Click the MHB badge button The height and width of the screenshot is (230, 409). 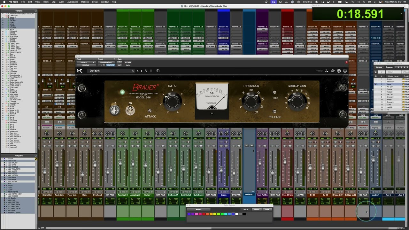pyautogui.click(x=114, y=110)
